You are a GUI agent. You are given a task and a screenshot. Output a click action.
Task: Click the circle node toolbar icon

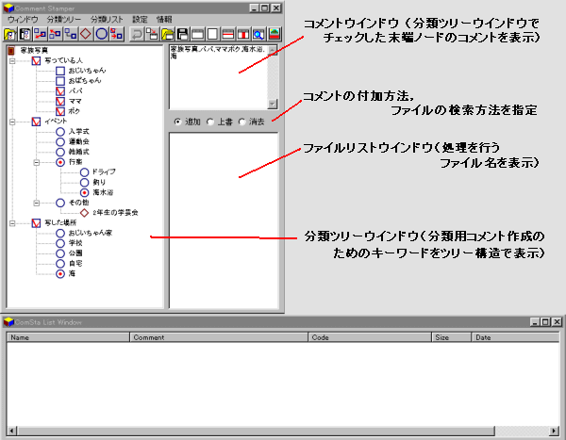pyautogui.click(x=100, y=34)
